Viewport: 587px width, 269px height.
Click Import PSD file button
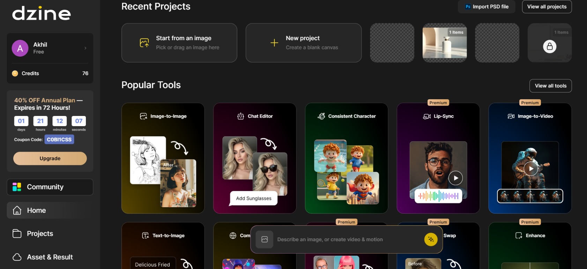coord(486,7)
